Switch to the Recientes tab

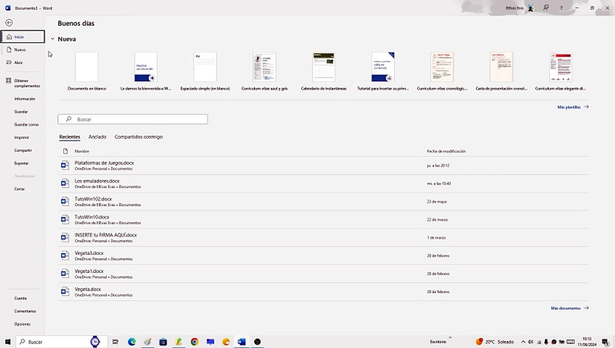70,137
